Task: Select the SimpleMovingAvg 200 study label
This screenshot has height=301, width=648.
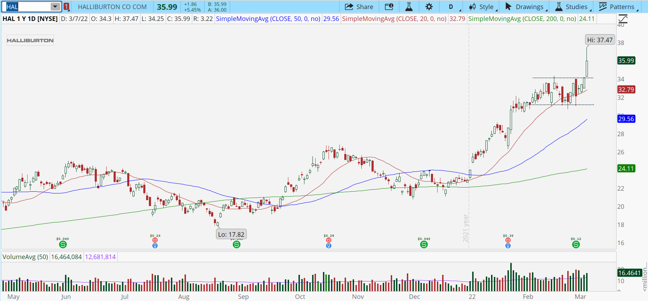Action: (x=522, y=19)
